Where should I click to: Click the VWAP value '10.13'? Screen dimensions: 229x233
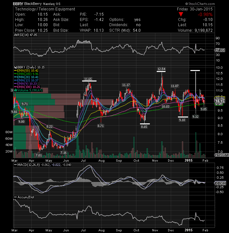98,30
